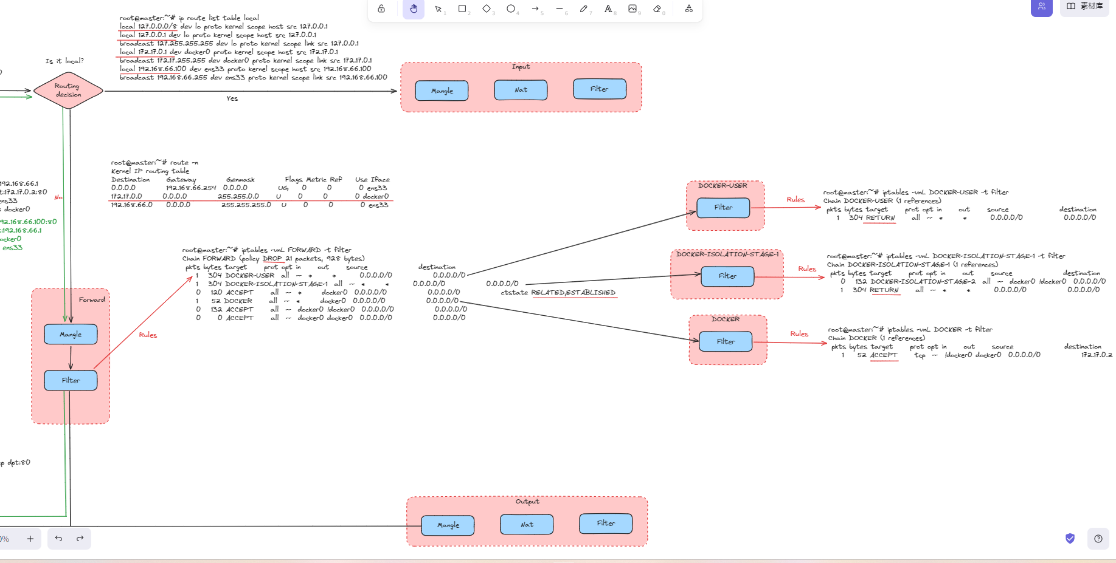The height and width of the screenshot is (563, 1116).
Task: Click the red 'No' label
Action: pos(58,197)
